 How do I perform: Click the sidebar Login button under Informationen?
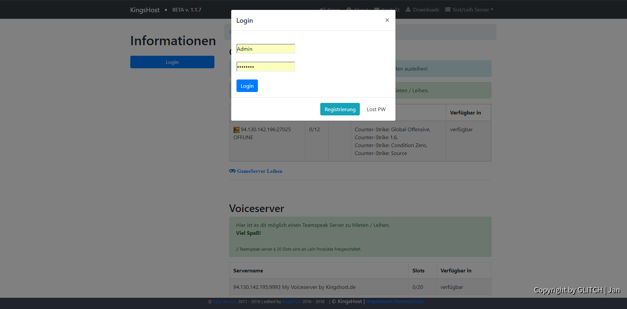[172, 62]
